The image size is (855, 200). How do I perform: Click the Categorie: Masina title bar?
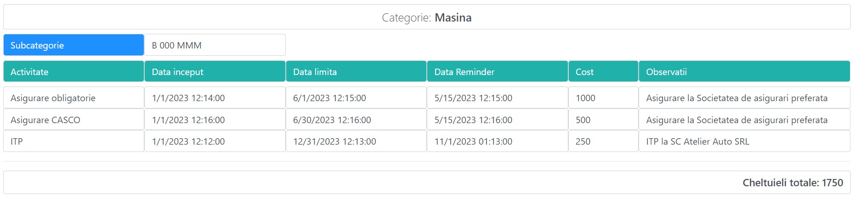(x=426, y=17)
